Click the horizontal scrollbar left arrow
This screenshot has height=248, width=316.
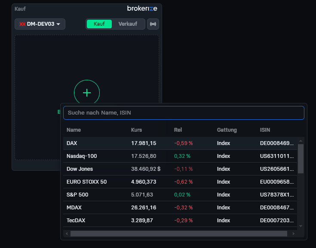click(x=67, y=234)
